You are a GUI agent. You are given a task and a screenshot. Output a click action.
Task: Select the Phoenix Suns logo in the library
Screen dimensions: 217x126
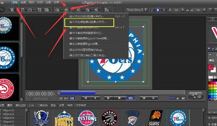[x=155, y=118]
